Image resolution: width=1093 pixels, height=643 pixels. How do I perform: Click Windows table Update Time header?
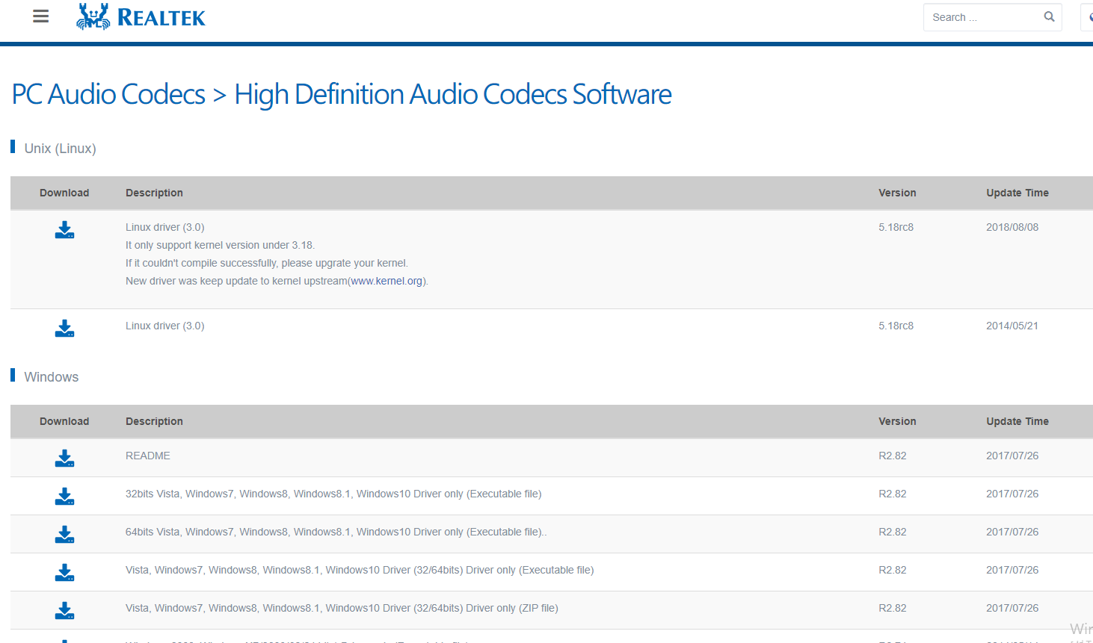tap(1017, 421)
